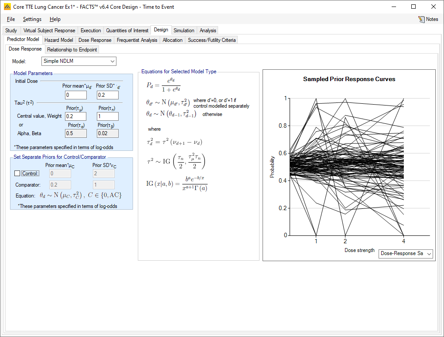Go to the Virtual Subject Response tab
The height and width of the screenshot is (337, 444).
49,31
